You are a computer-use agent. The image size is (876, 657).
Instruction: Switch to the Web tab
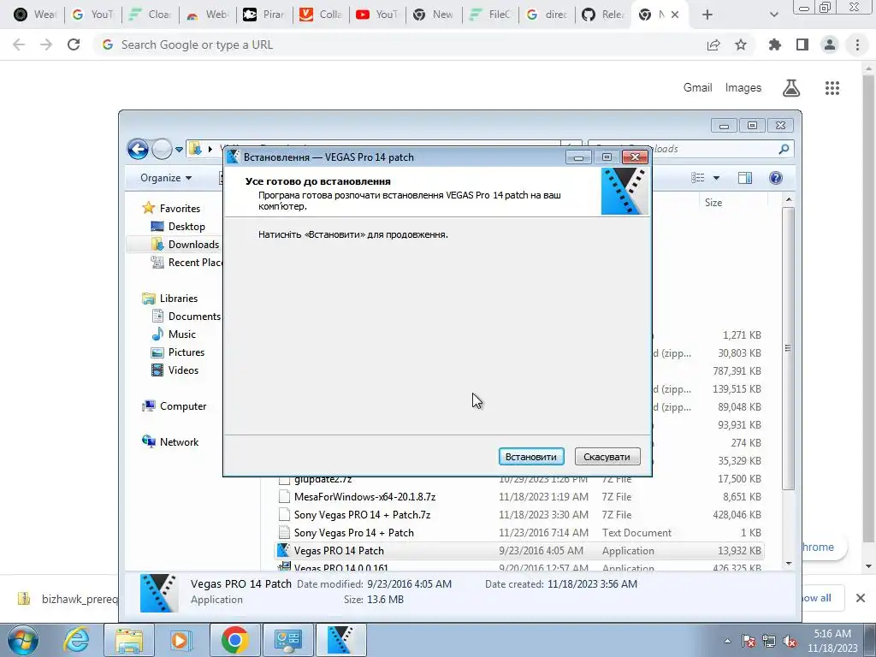[207, 15]
